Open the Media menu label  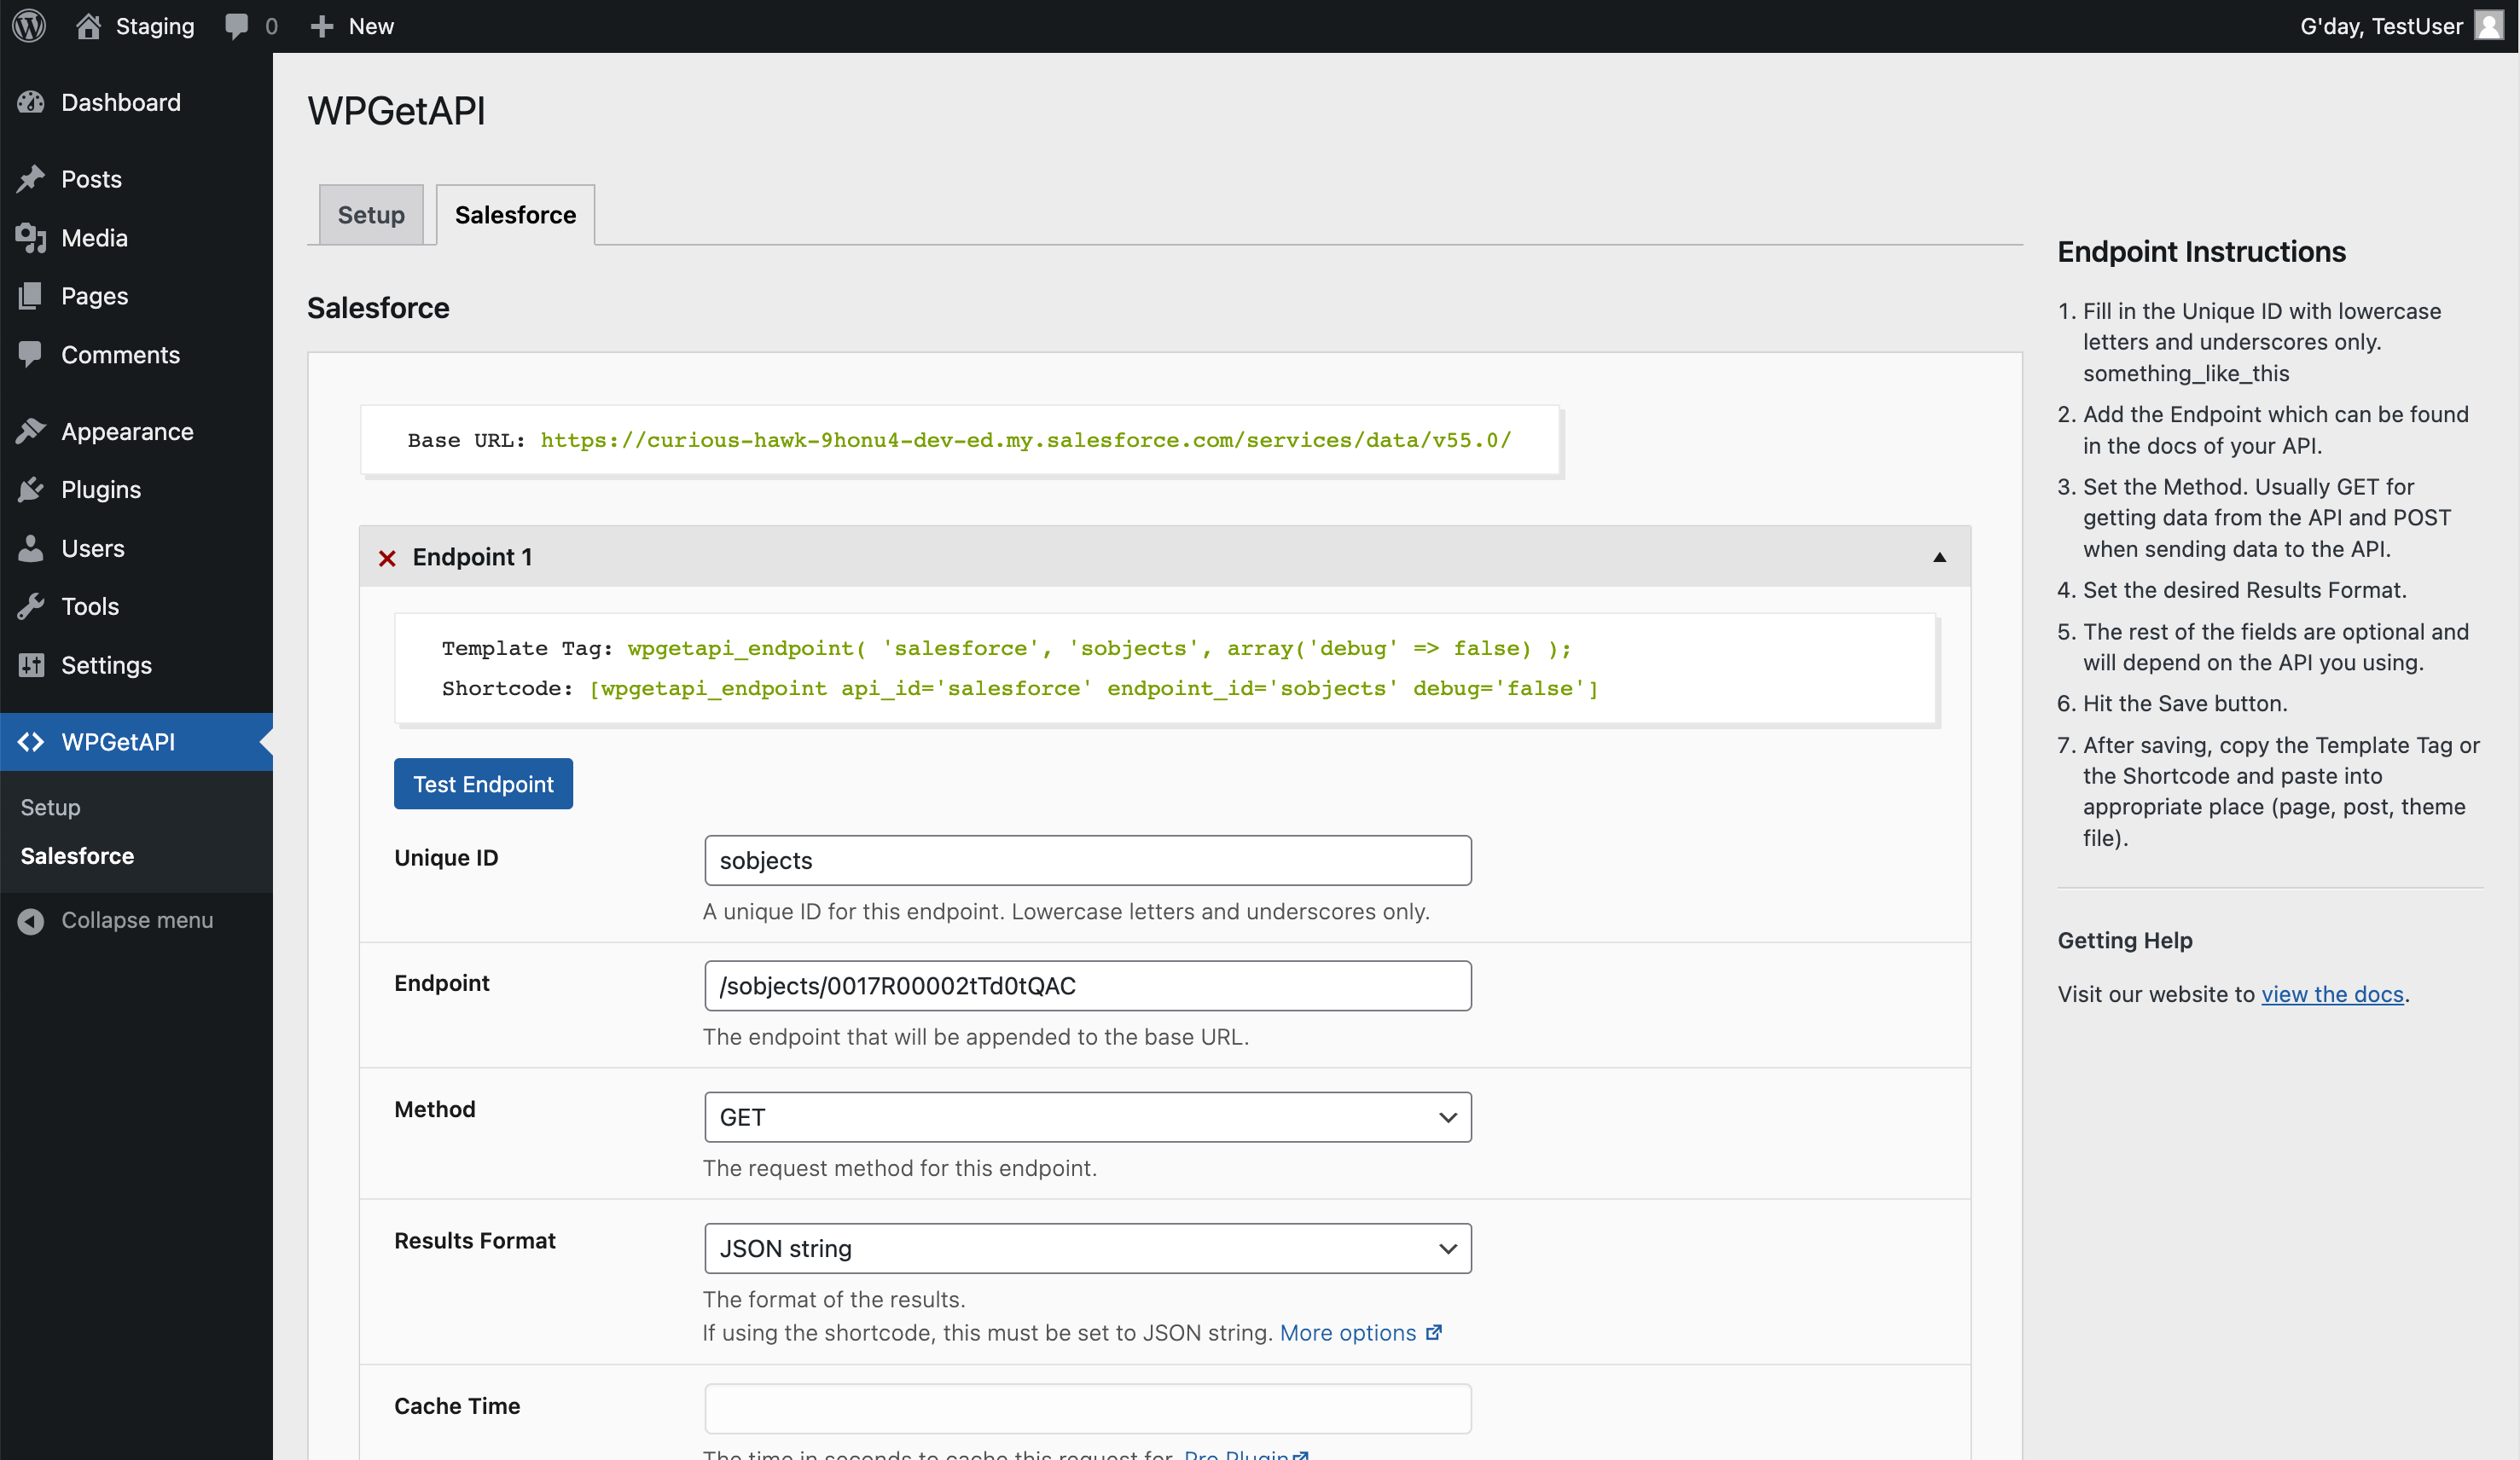[94, 238]
